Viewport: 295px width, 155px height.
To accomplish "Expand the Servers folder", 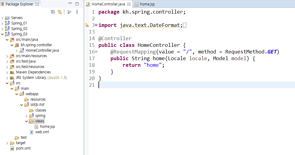I will [2, 18].
